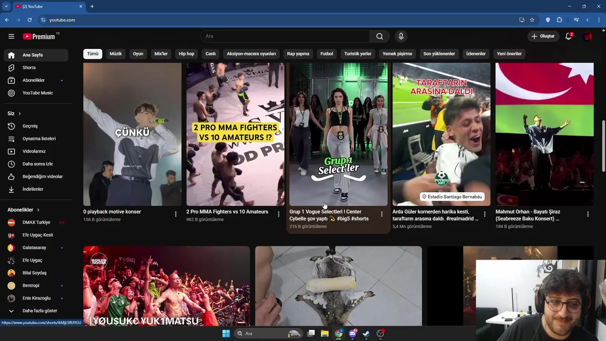Screen dimensions: 606x341
Task: Open Beğendiğim videolar
Action: point(36,177)
